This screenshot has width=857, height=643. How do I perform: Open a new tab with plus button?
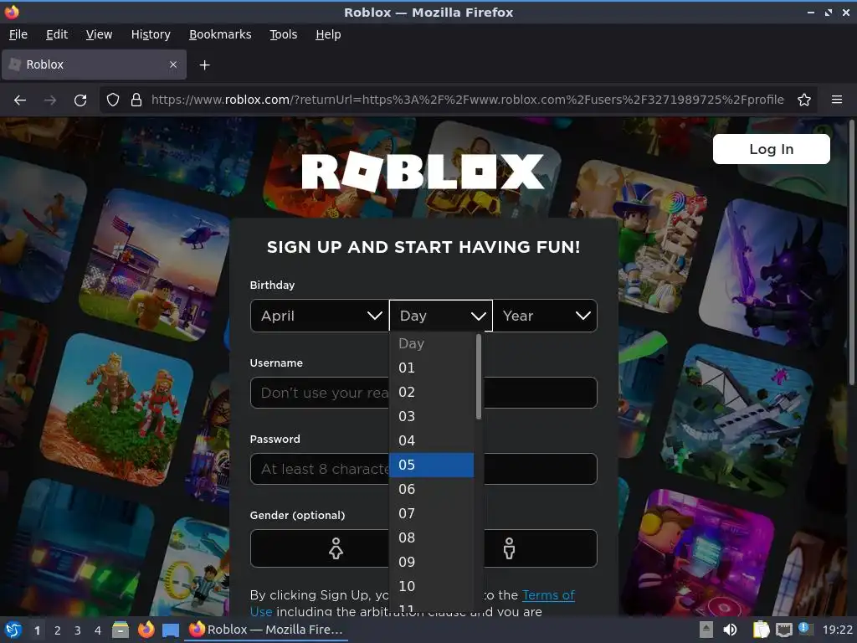click(204, 65)
